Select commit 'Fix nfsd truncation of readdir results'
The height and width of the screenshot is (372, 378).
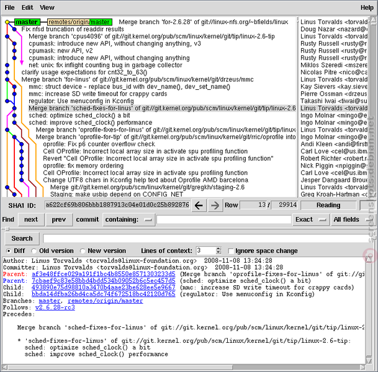(73, 29)
